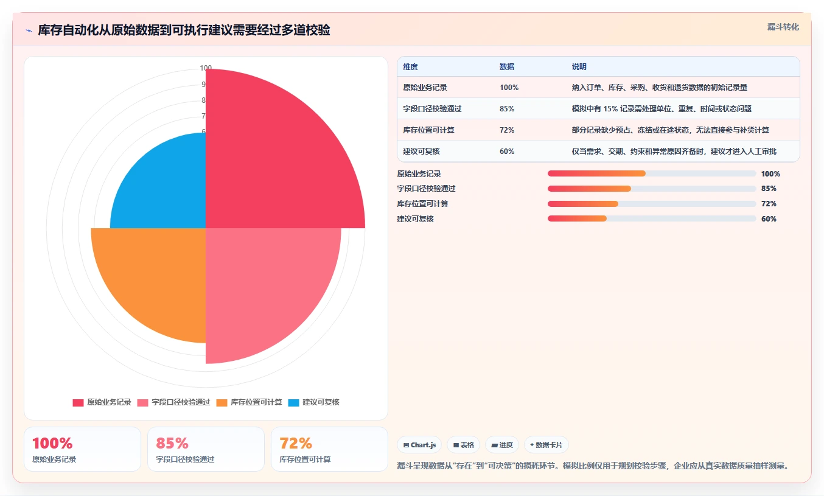Click the 库存位置可计算 progress bar

pos(652,204)
